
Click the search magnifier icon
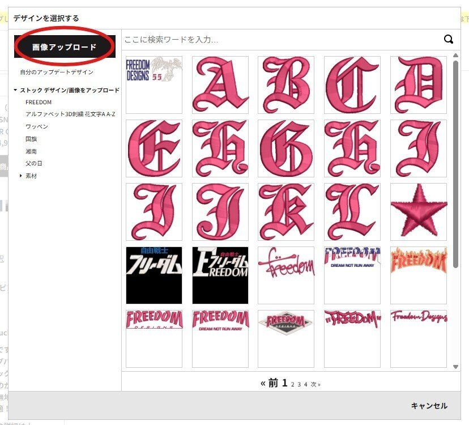448,39
